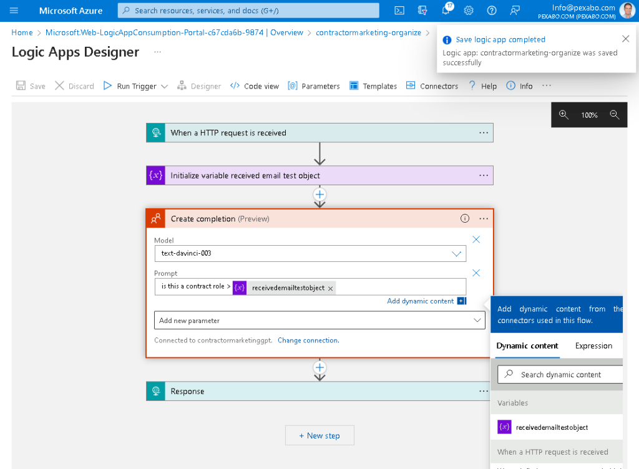
Task: Open the ellipsis next to Logic Apps Designer title
Action: (157, 52)
